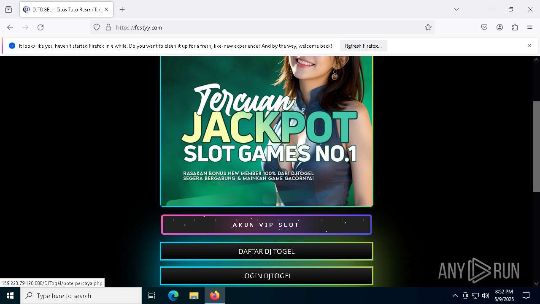
Task: Go forward with the forward arrow
Action: tap(25, 27)
